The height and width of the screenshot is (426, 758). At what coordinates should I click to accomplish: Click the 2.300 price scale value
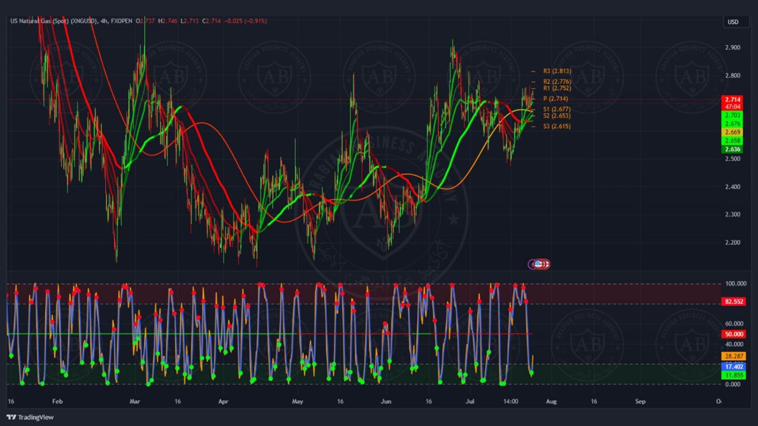click(x=733, y=215)
